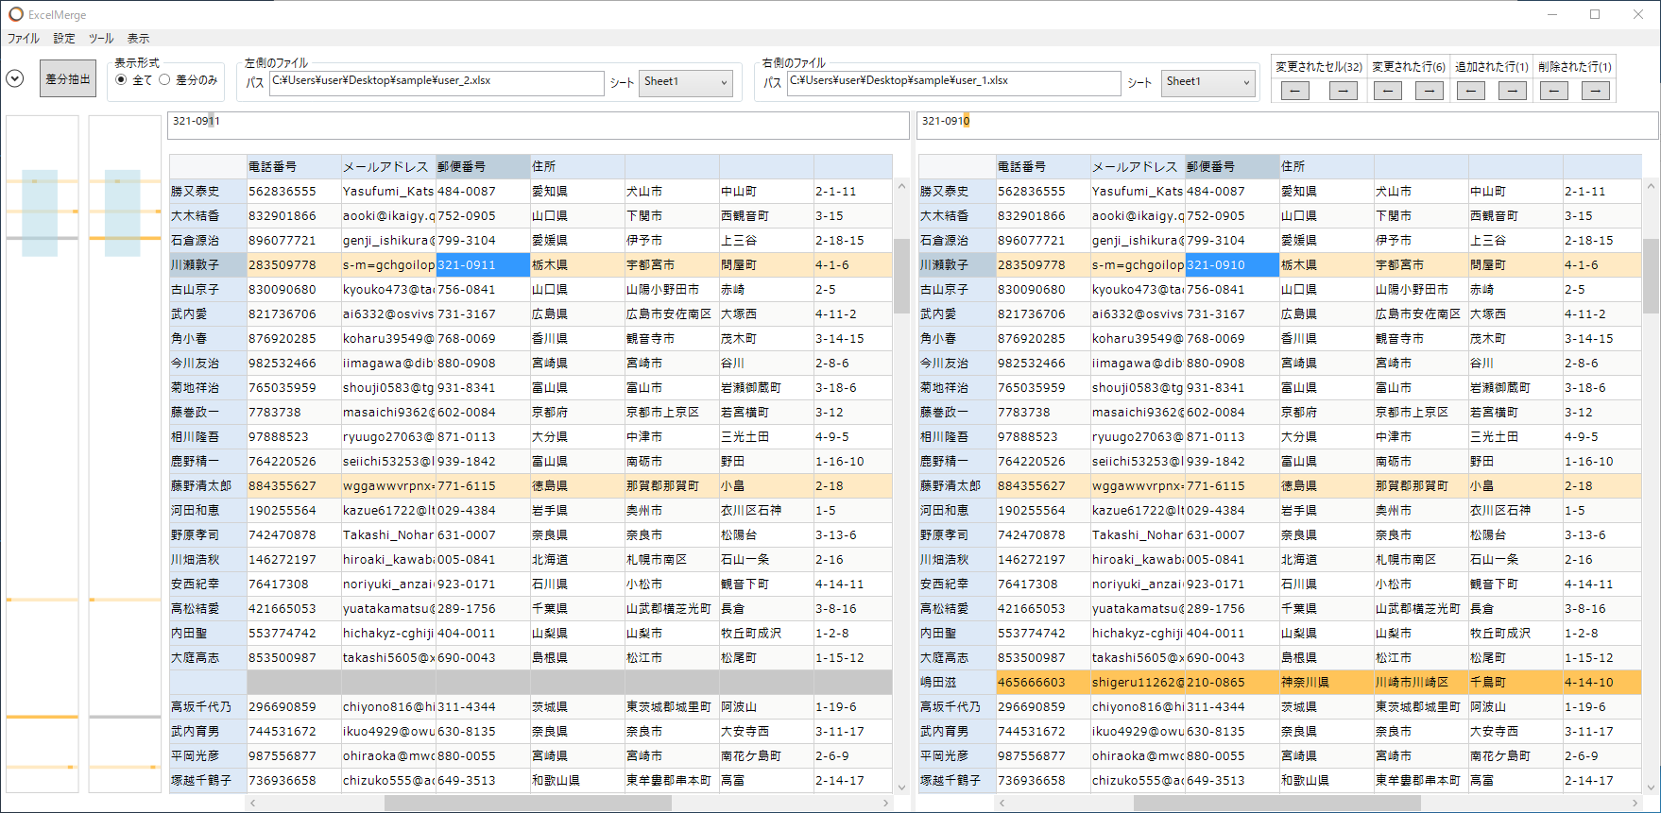Open the ファイル menu
Image resolution: width=1661 pixels, height=813 pixels.
click(x=24, y=39)
